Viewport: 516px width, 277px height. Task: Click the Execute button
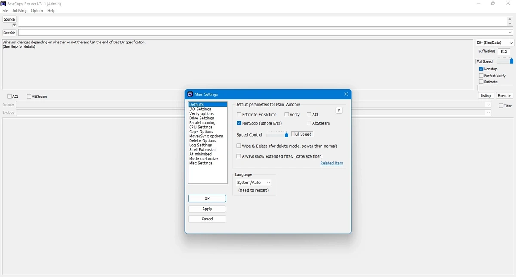[504, 96]
